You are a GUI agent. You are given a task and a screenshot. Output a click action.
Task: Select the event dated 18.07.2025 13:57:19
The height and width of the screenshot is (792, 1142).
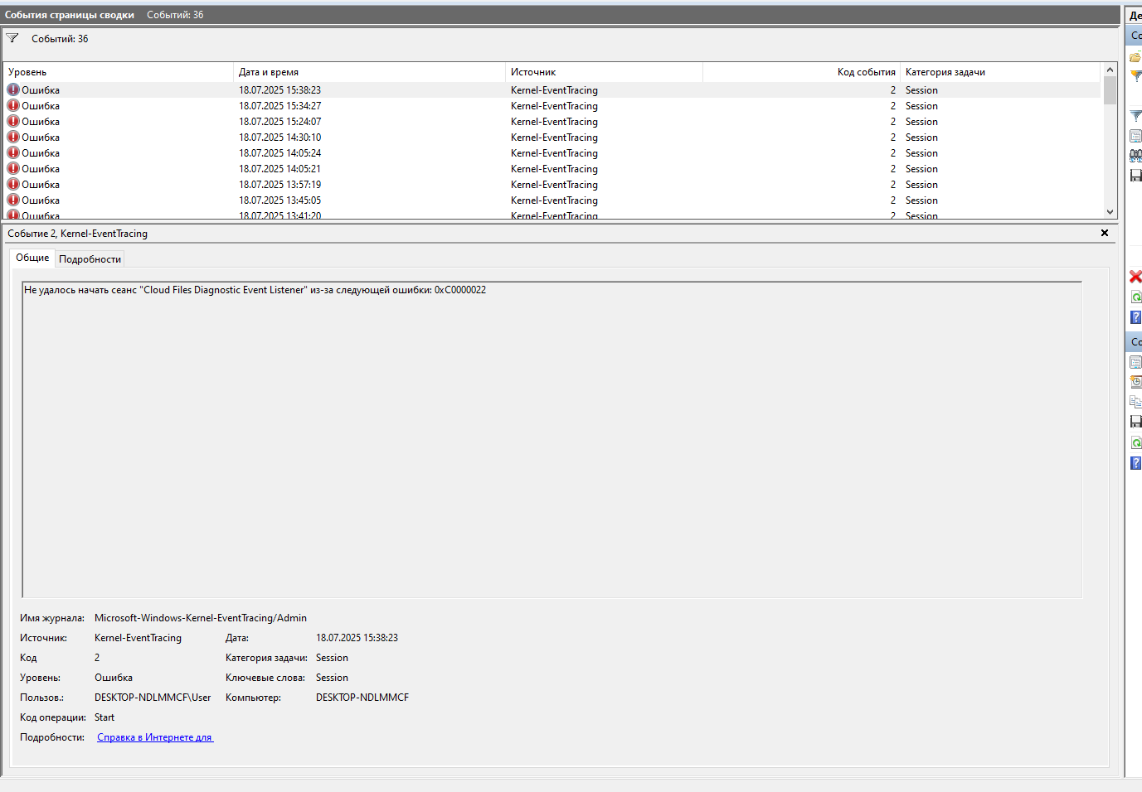click(x=552, y=184)
